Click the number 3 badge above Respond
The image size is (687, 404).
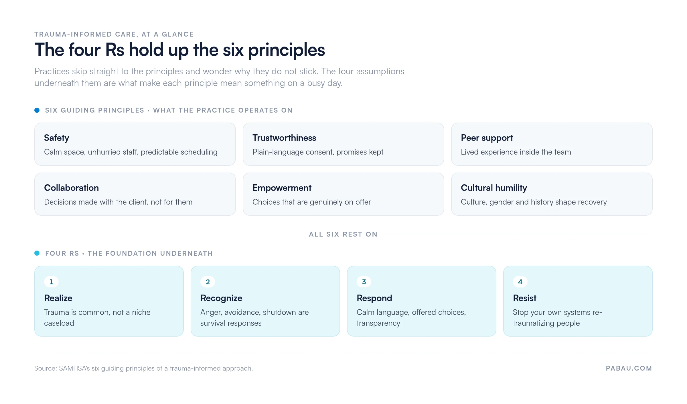pos(364,282)
